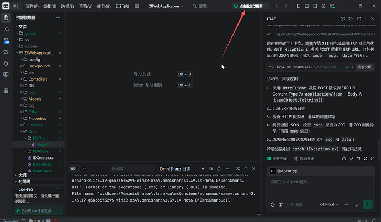381x222 pixels.
Task: Open Source Control view with 79 badge
Action: pos(6,40)
